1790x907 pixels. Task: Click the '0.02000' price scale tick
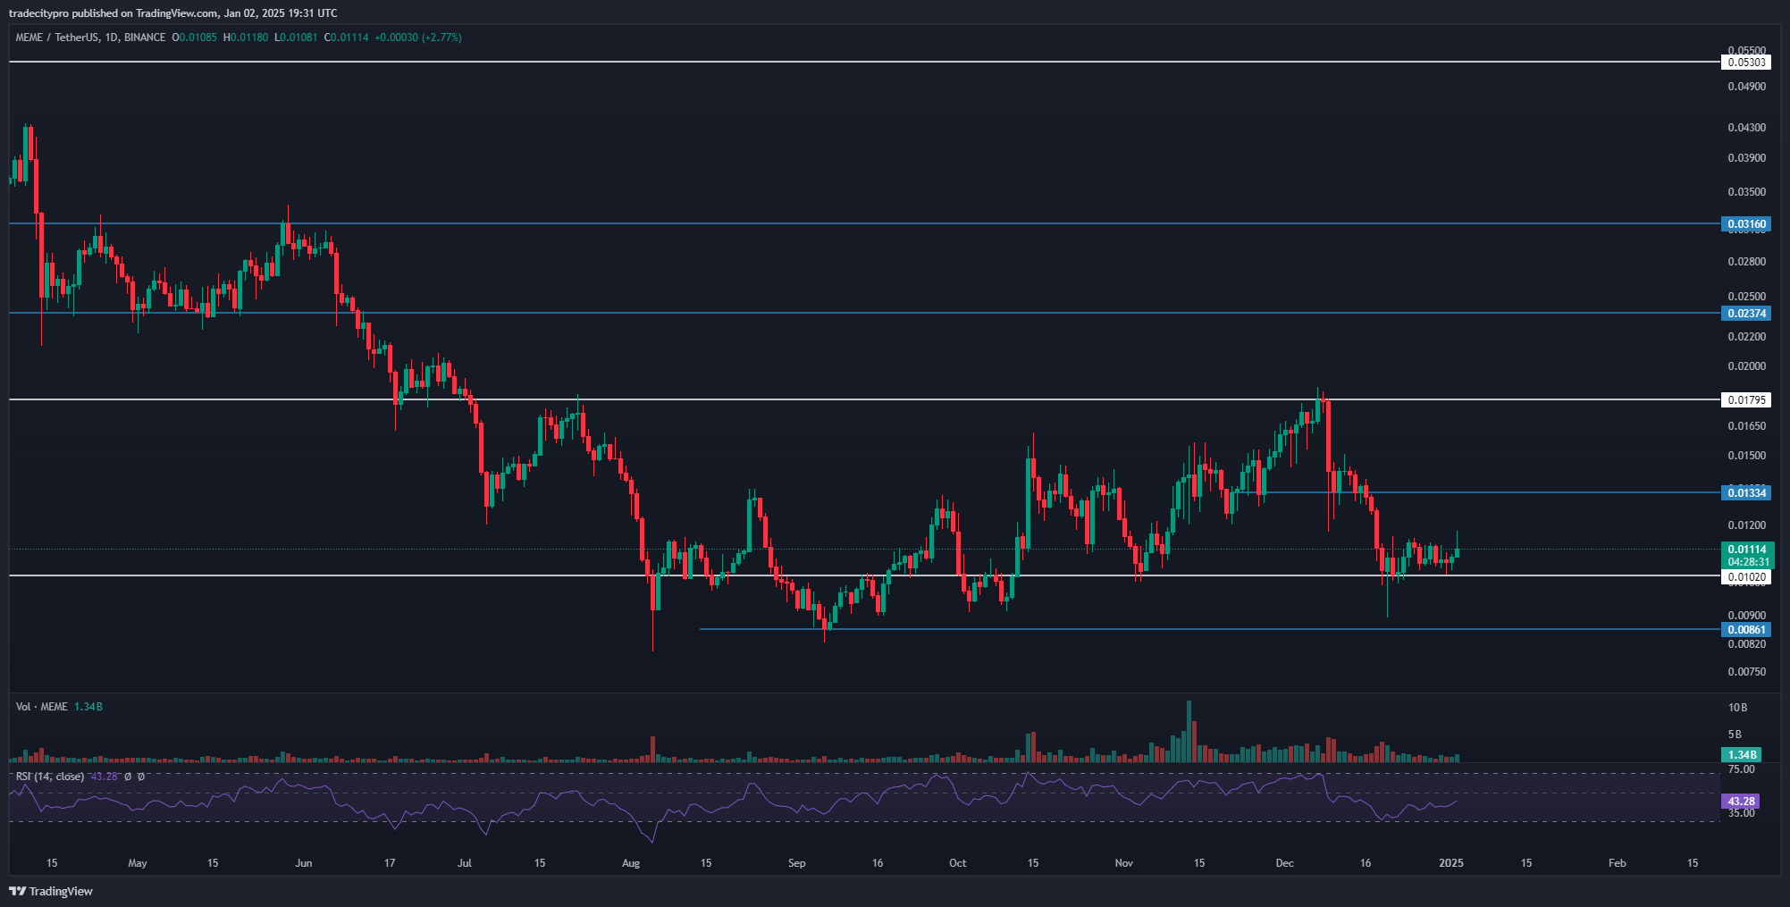[1746, 366]
